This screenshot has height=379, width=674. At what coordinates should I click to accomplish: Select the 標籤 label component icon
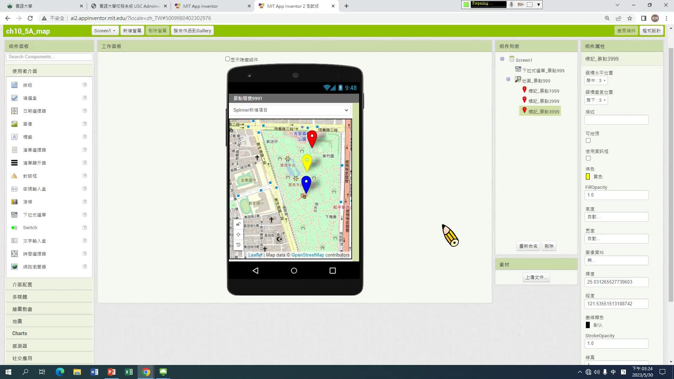point(14,137)
